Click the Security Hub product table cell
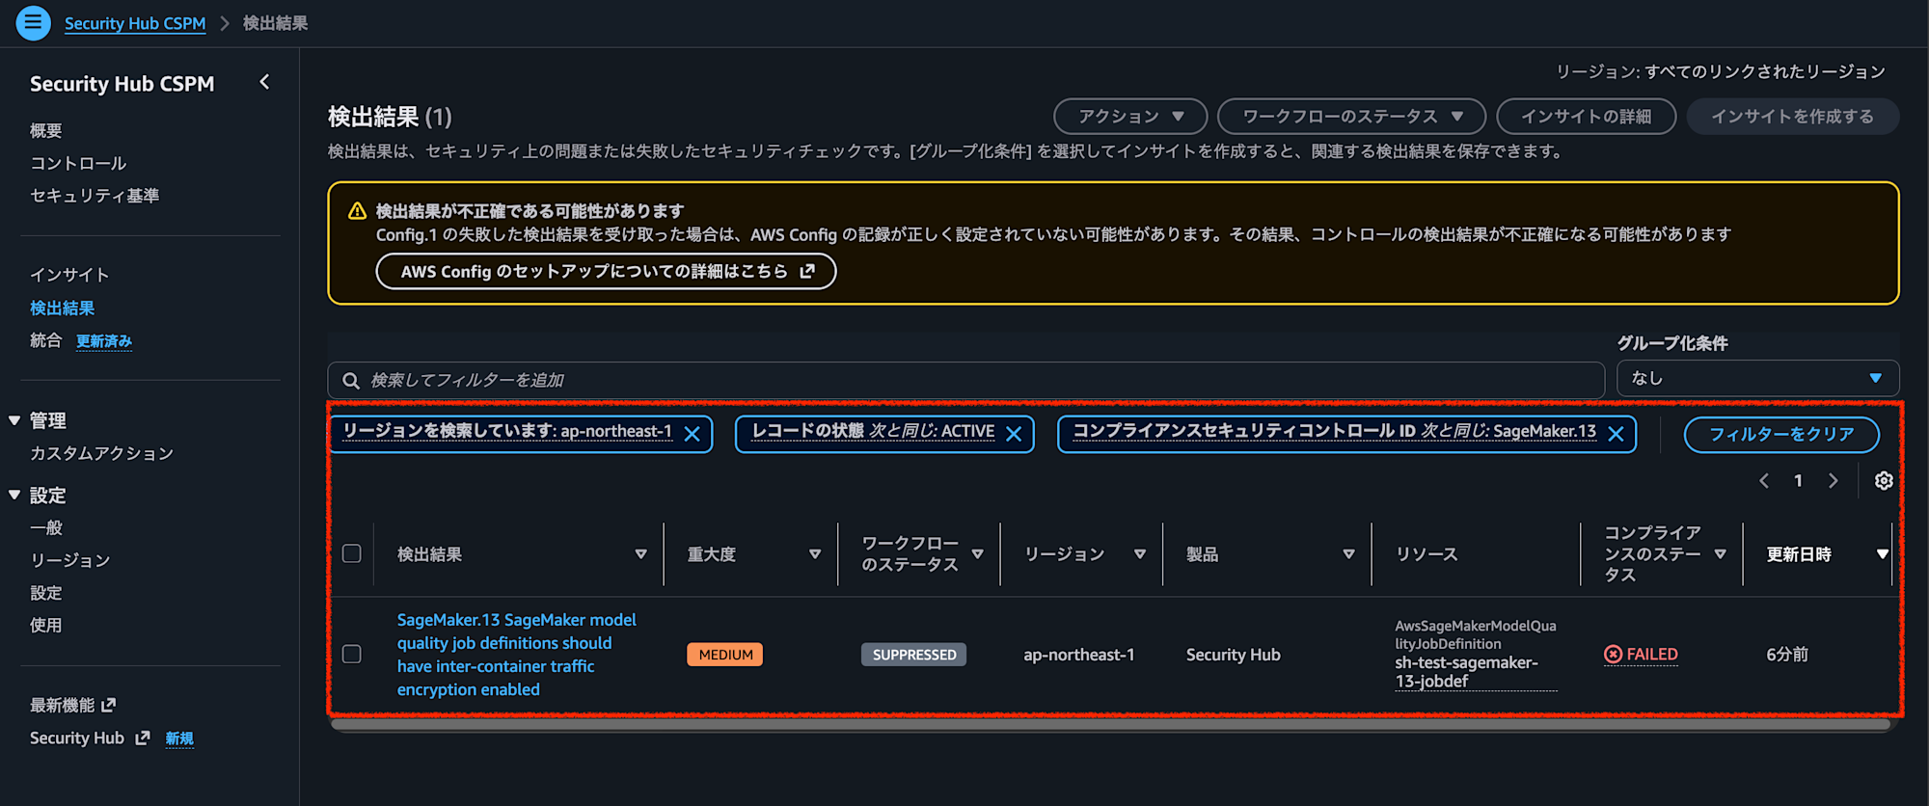Screen dimensions: 1929x806 coord(1234,655)
